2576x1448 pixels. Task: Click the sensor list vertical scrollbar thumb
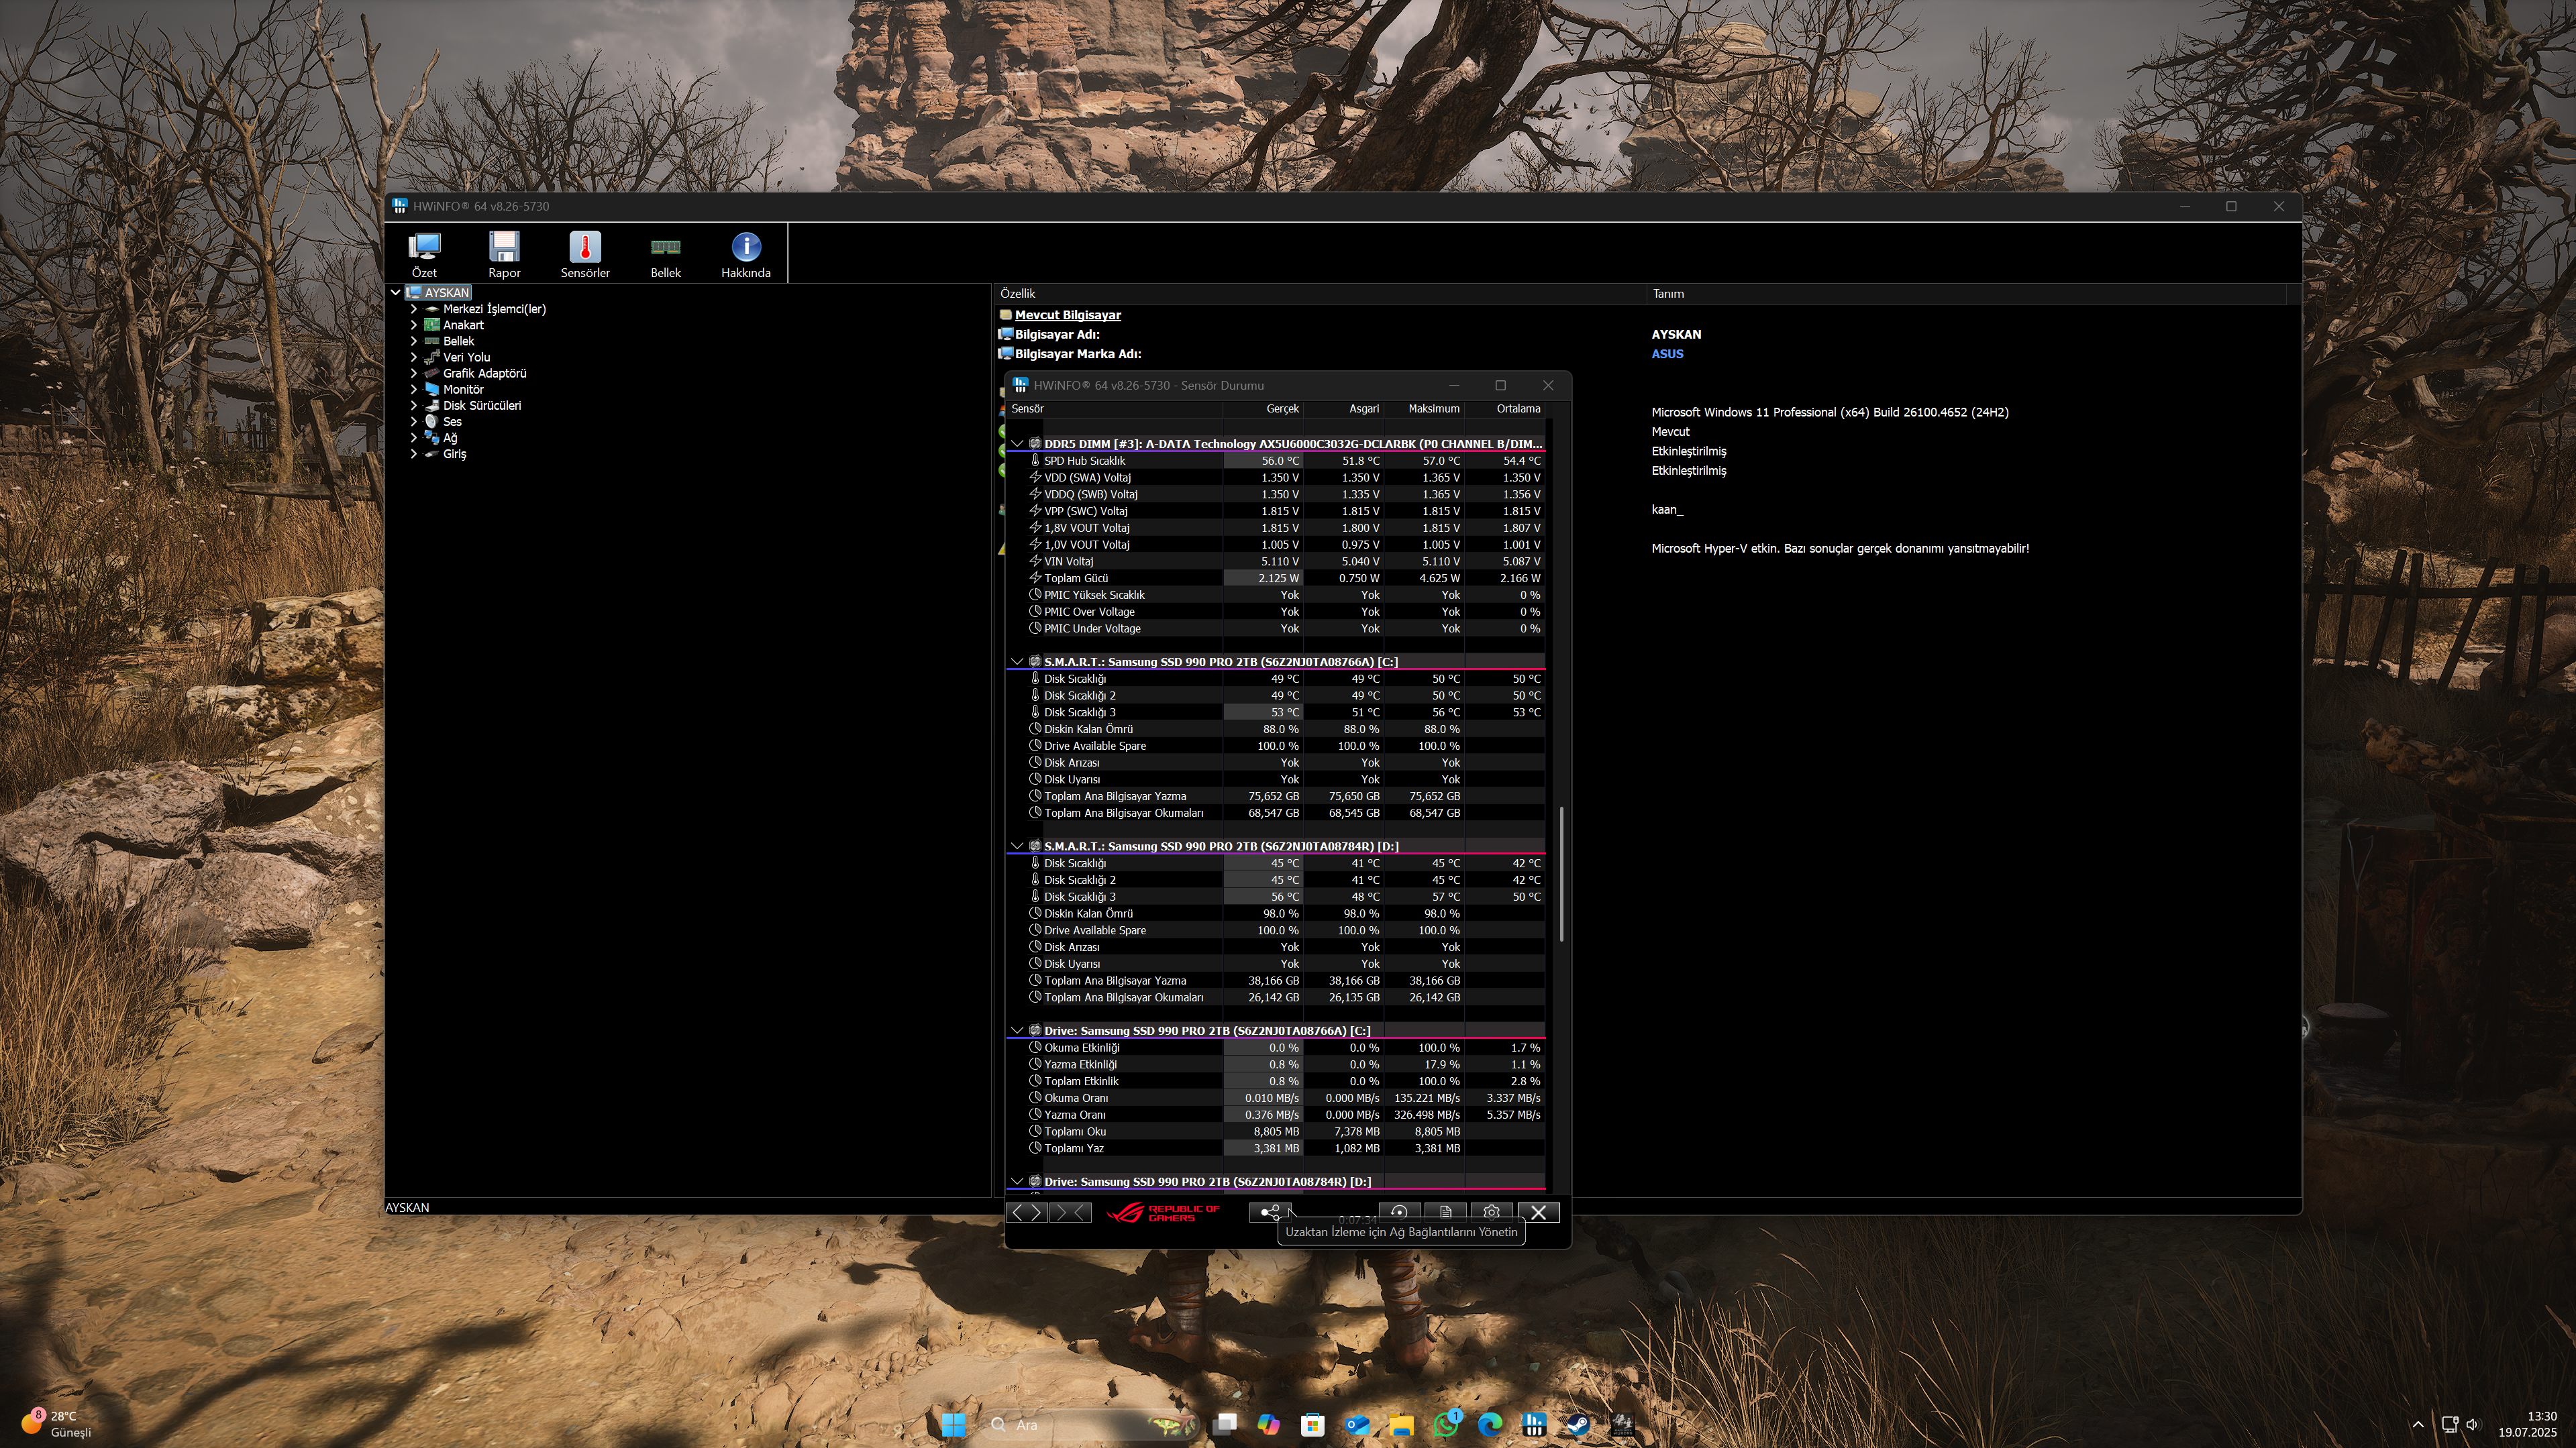(1561, 875)
